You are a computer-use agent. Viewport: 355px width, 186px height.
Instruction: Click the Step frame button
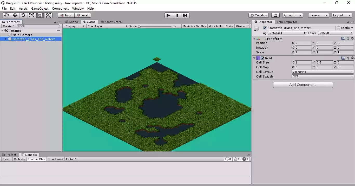(x=185, y=15)
